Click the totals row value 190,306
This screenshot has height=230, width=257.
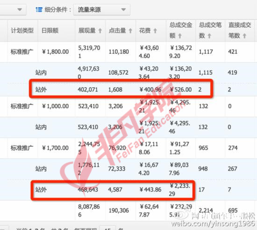pyautogui.click(x=119, y=210)
